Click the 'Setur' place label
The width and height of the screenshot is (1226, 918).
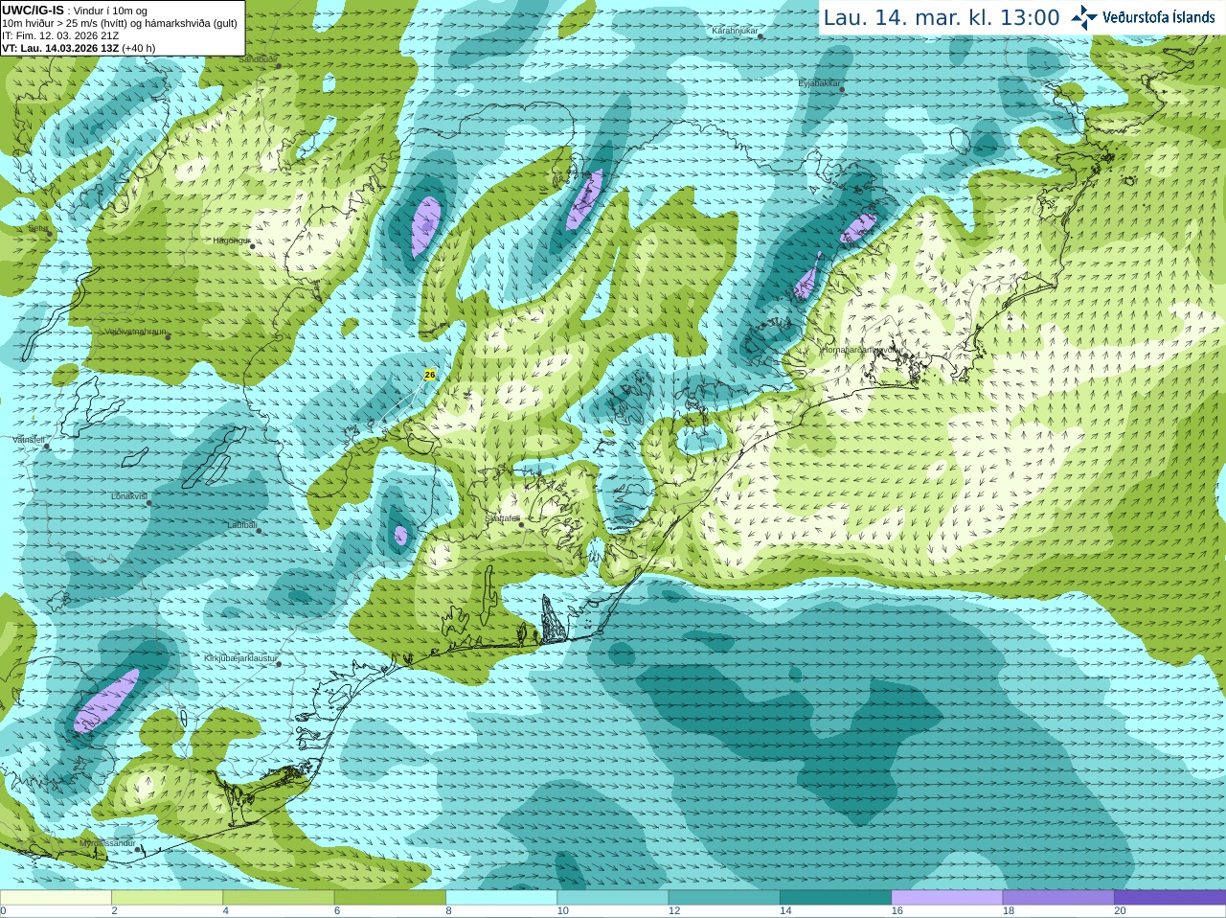pos(37,229)
